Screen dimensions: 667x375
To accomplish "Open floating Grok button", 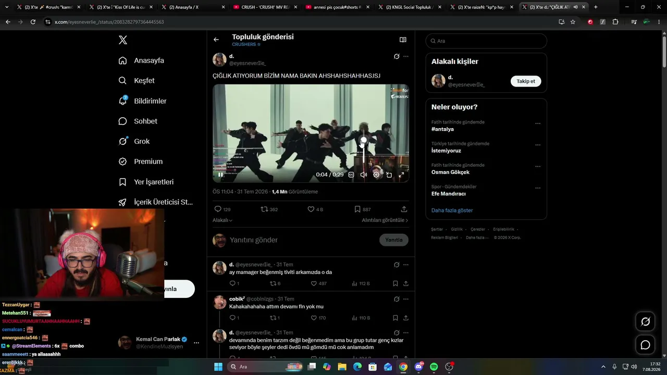I will click(645, 321).
